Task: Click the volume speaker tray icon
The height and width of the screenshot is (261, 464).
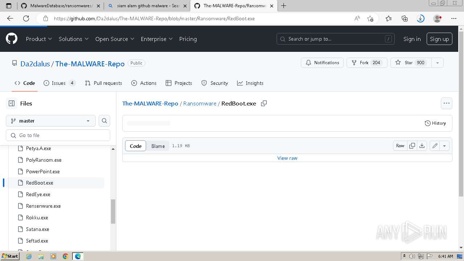Action: pyautogui.click(x=413, y=256)
